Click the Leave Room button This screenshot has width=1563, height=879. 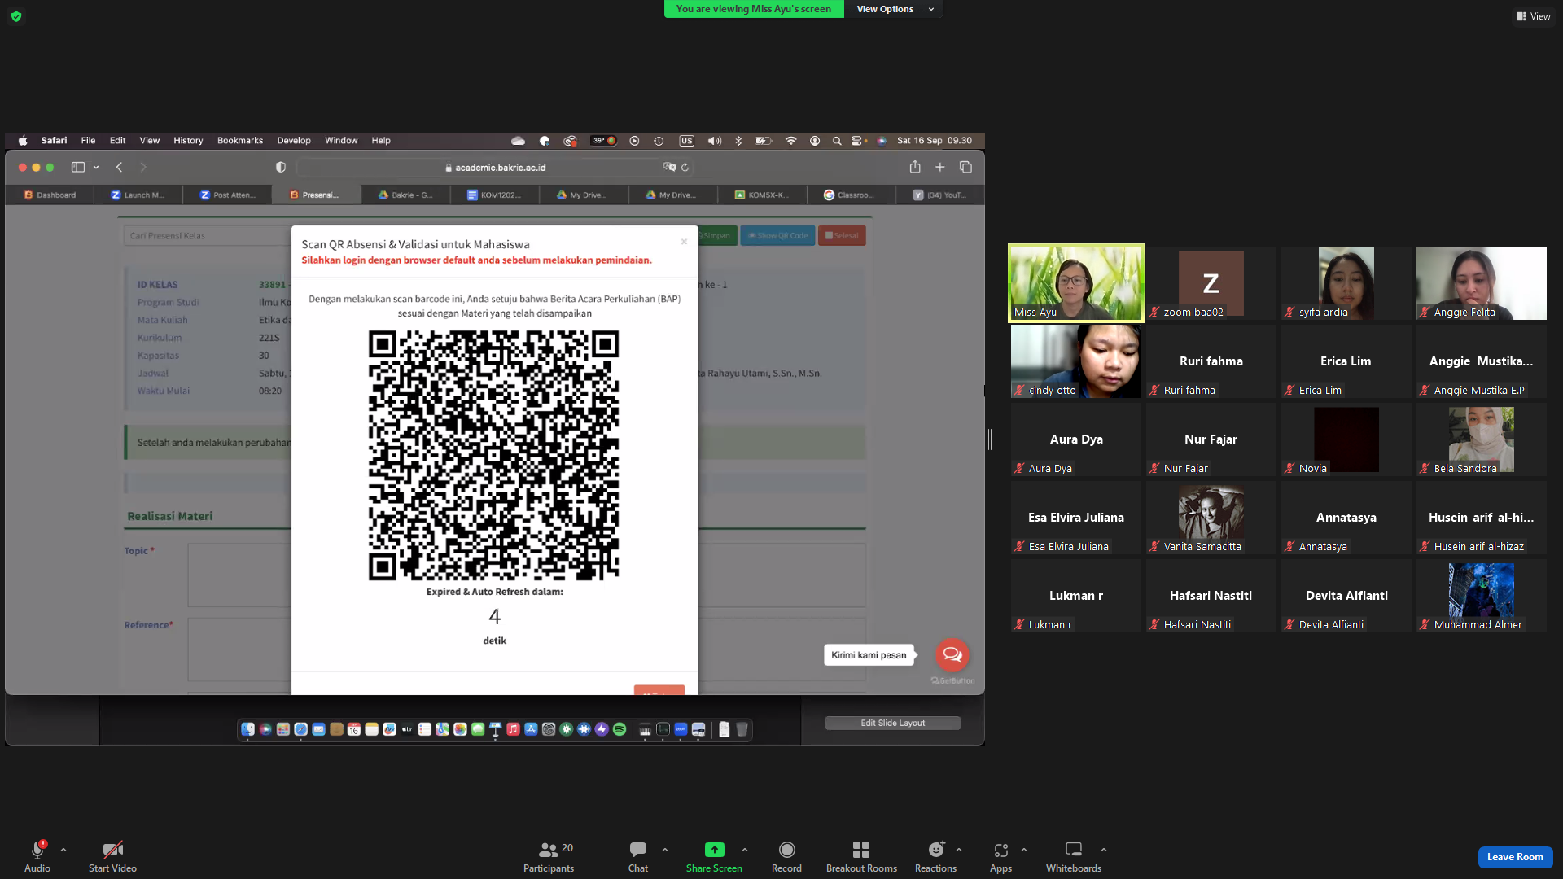pyautogui.click(x=1515, y=857)
